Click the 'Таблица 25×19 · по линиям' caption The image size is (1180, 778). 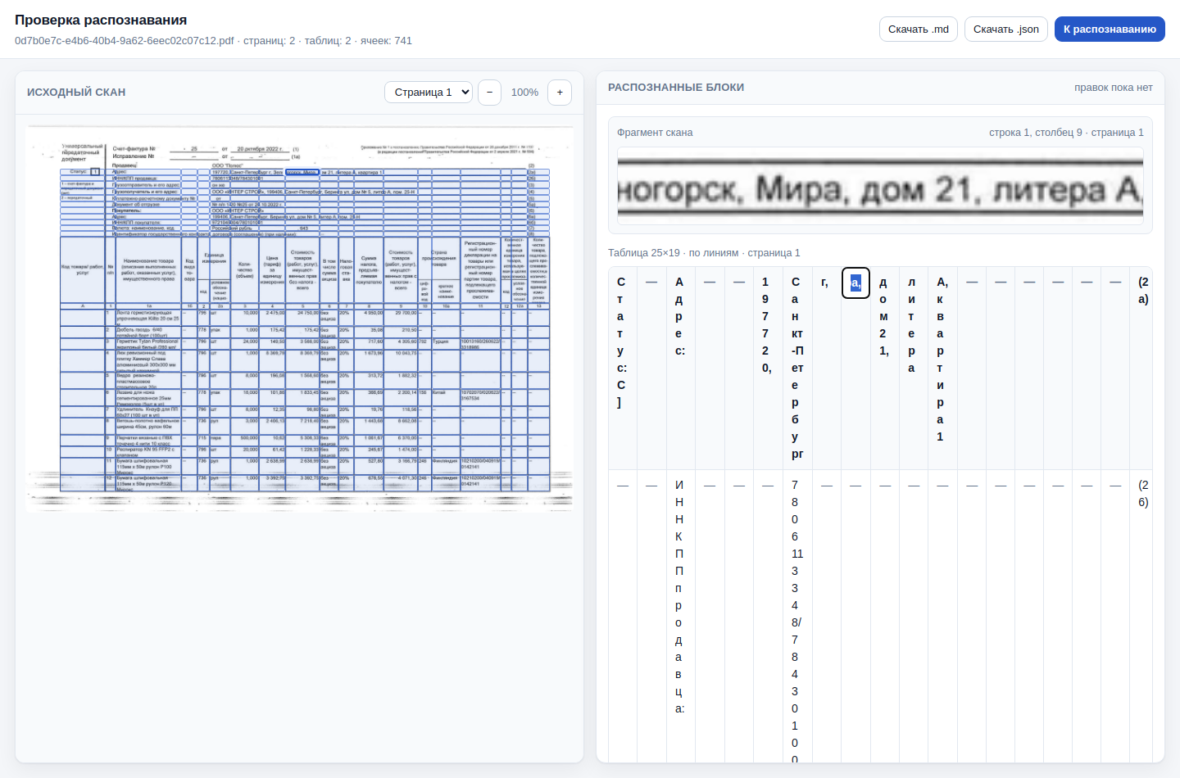704,253
